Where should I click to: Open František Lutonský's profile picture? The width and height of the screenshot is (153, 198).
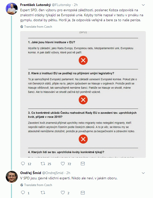click(x=12, y=9)
